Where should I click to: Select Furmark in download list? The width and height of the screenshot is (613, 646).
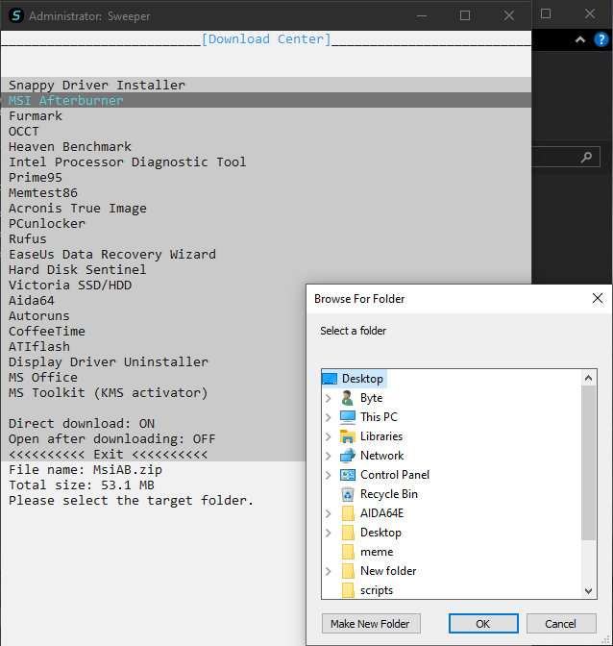coord(36,115)
